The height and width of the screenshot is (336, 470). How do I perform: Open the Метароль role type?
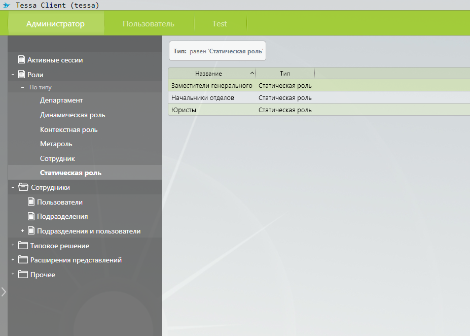tap(56, 144)
